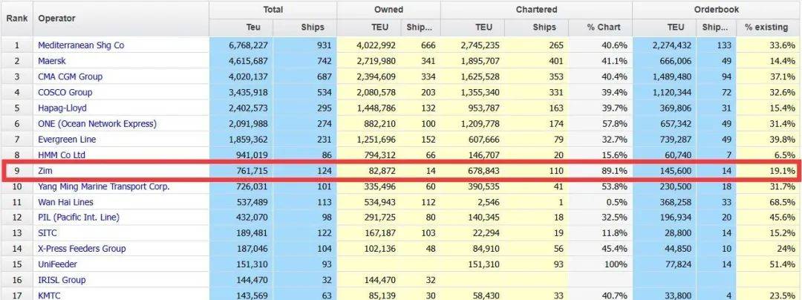Viewport: 802px width, 300px height.
Task: Click the Orderbook group header
Action: (x=714, y=10)
